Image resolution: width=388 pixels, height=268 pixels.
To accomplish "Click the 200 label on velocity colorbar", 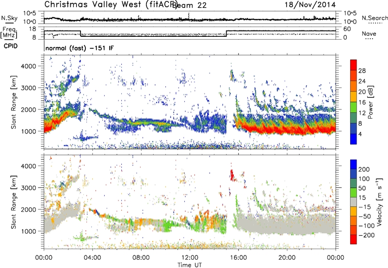I will pyautogui.click(x=364, y=169).
